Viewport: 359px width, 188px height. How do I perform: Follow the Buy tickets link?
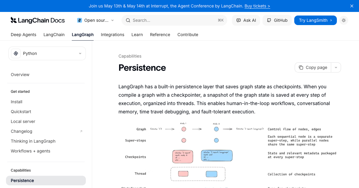[x=257, y=6]
